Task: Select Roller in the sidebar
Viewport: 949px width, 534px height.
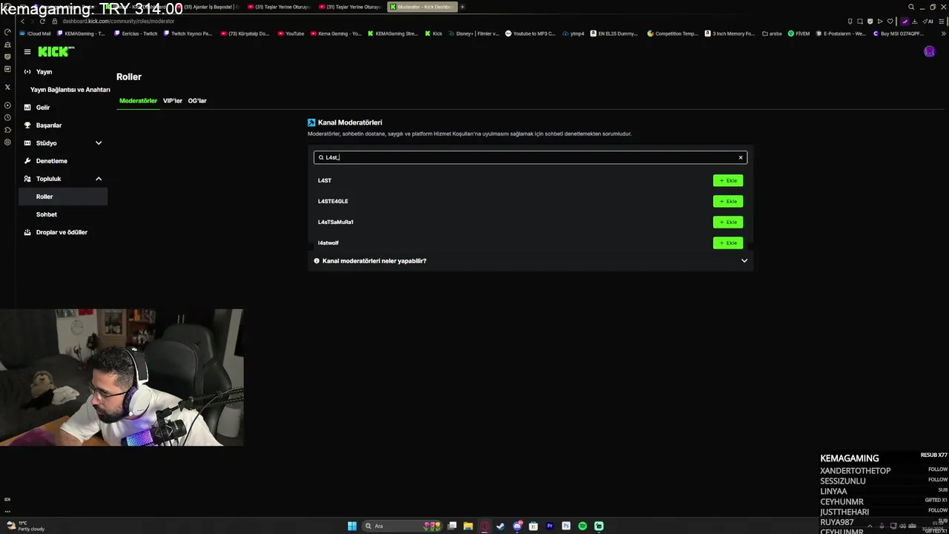Action: click(64, 197)
